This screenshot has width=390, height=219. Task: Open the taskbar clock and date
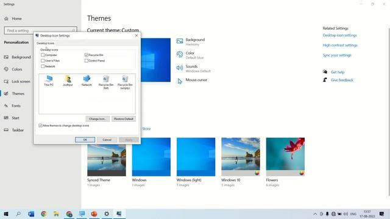coord(367,214)
